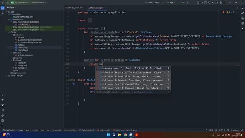Screen dimensions: 245x138
Task: Collapse the drawable folder
Action: click(11, 35)
